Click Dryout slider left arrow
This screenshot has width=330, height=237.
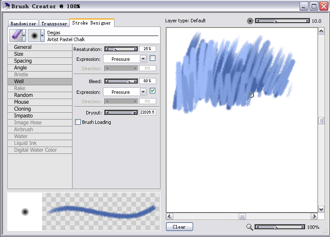[107, 113]
